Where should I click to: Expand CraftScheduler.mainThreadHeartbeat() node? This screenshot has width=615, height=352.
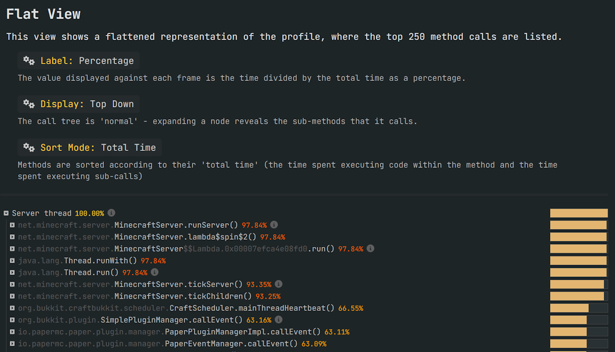tap(12, 308)
